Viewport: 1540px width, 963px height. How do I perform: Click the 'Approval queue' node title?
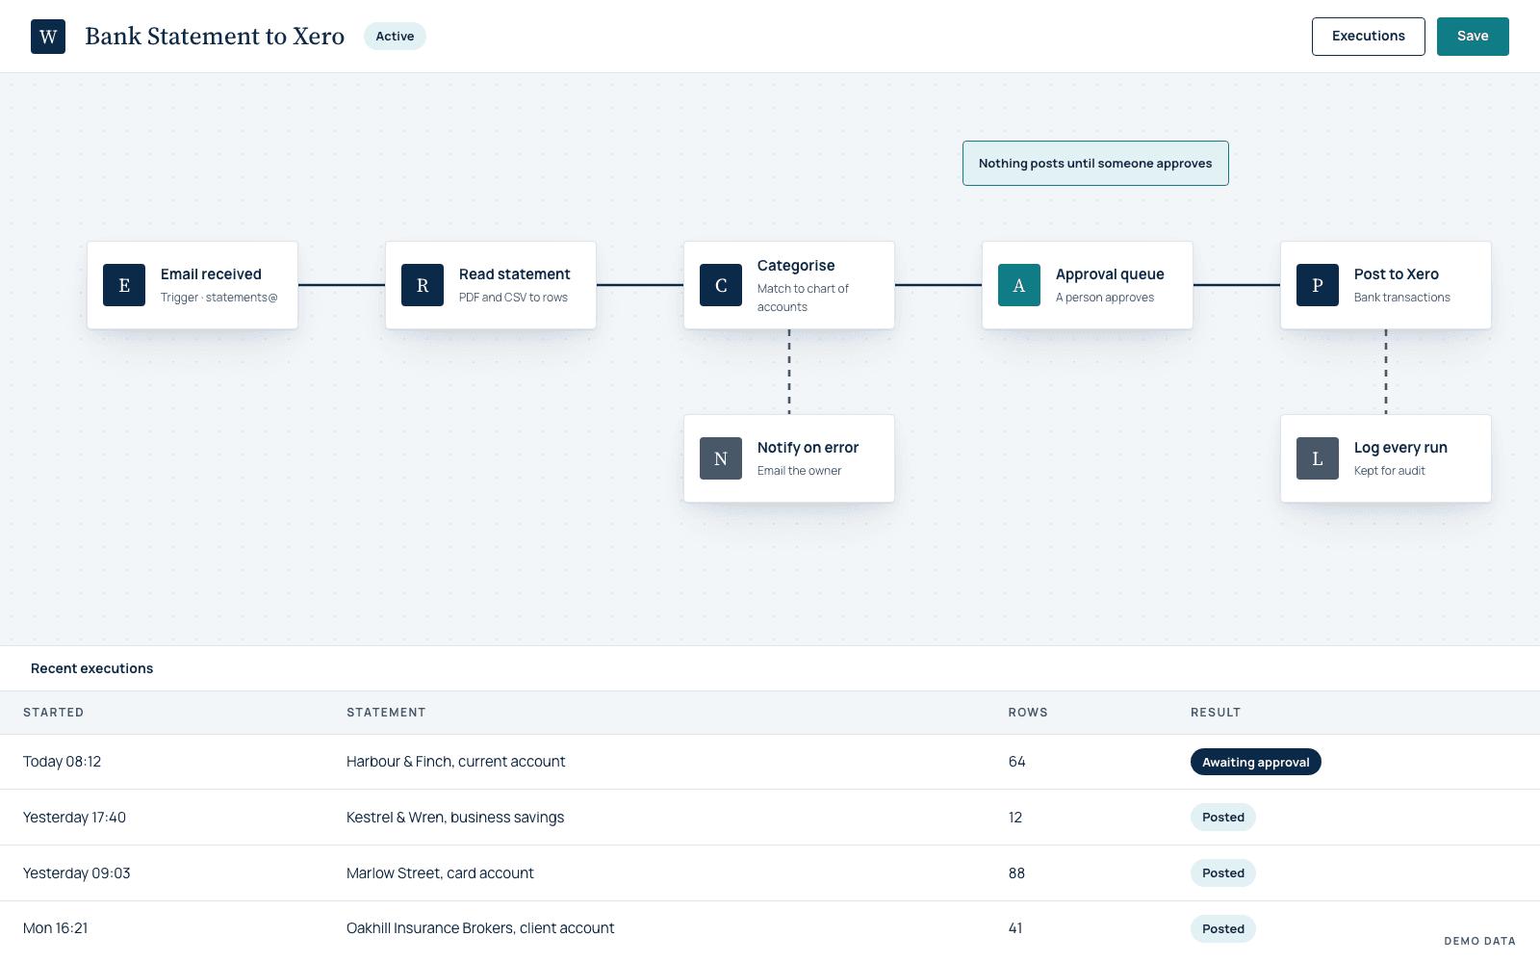(1110, 274)
